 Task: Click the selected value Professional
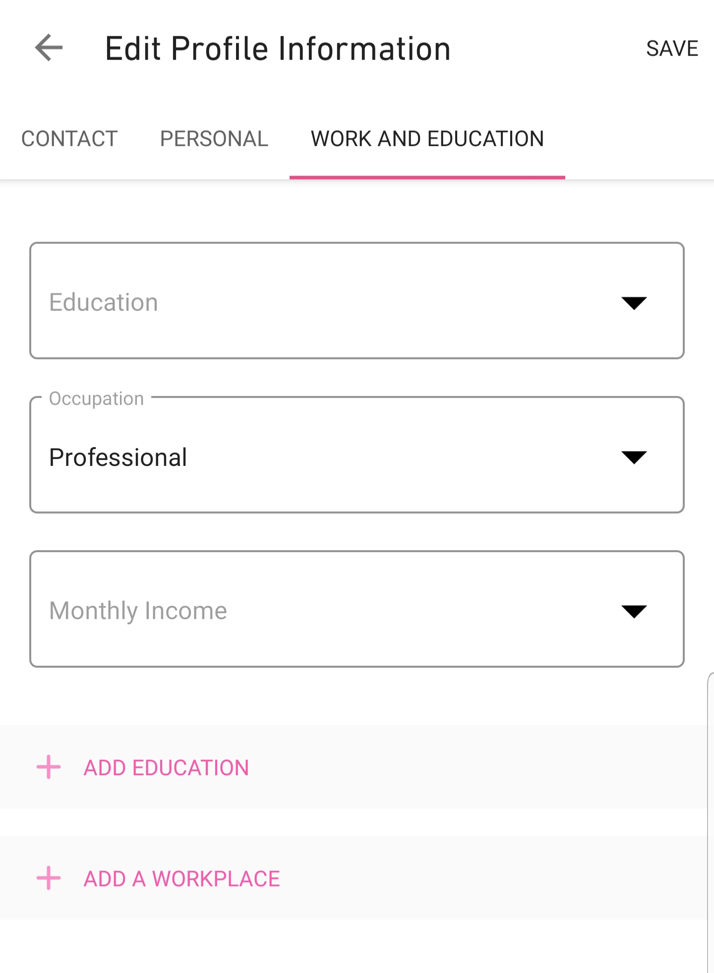coord(118,457)
